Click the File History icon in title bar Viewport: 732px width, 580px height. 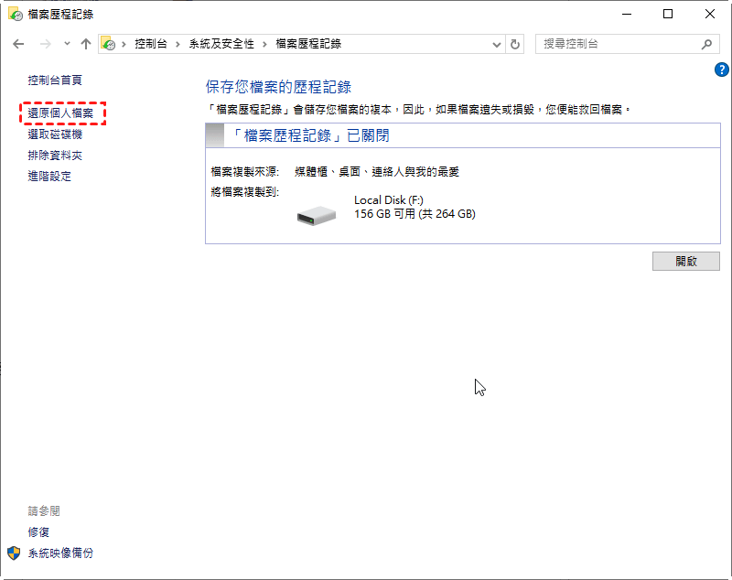point(14,14)
